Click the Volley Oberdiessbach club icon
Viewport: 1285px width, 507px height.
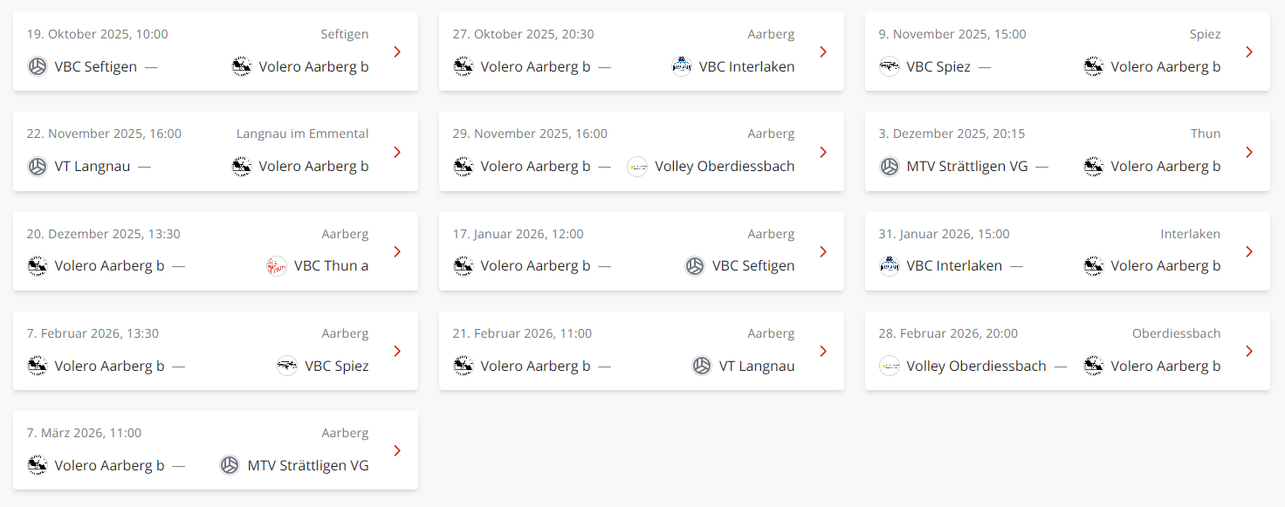point(637,166)
